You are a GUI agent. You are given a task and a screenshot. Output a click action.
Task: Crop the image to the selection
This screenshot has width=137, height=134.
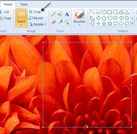pyautogui.click(x=35, y=12)
